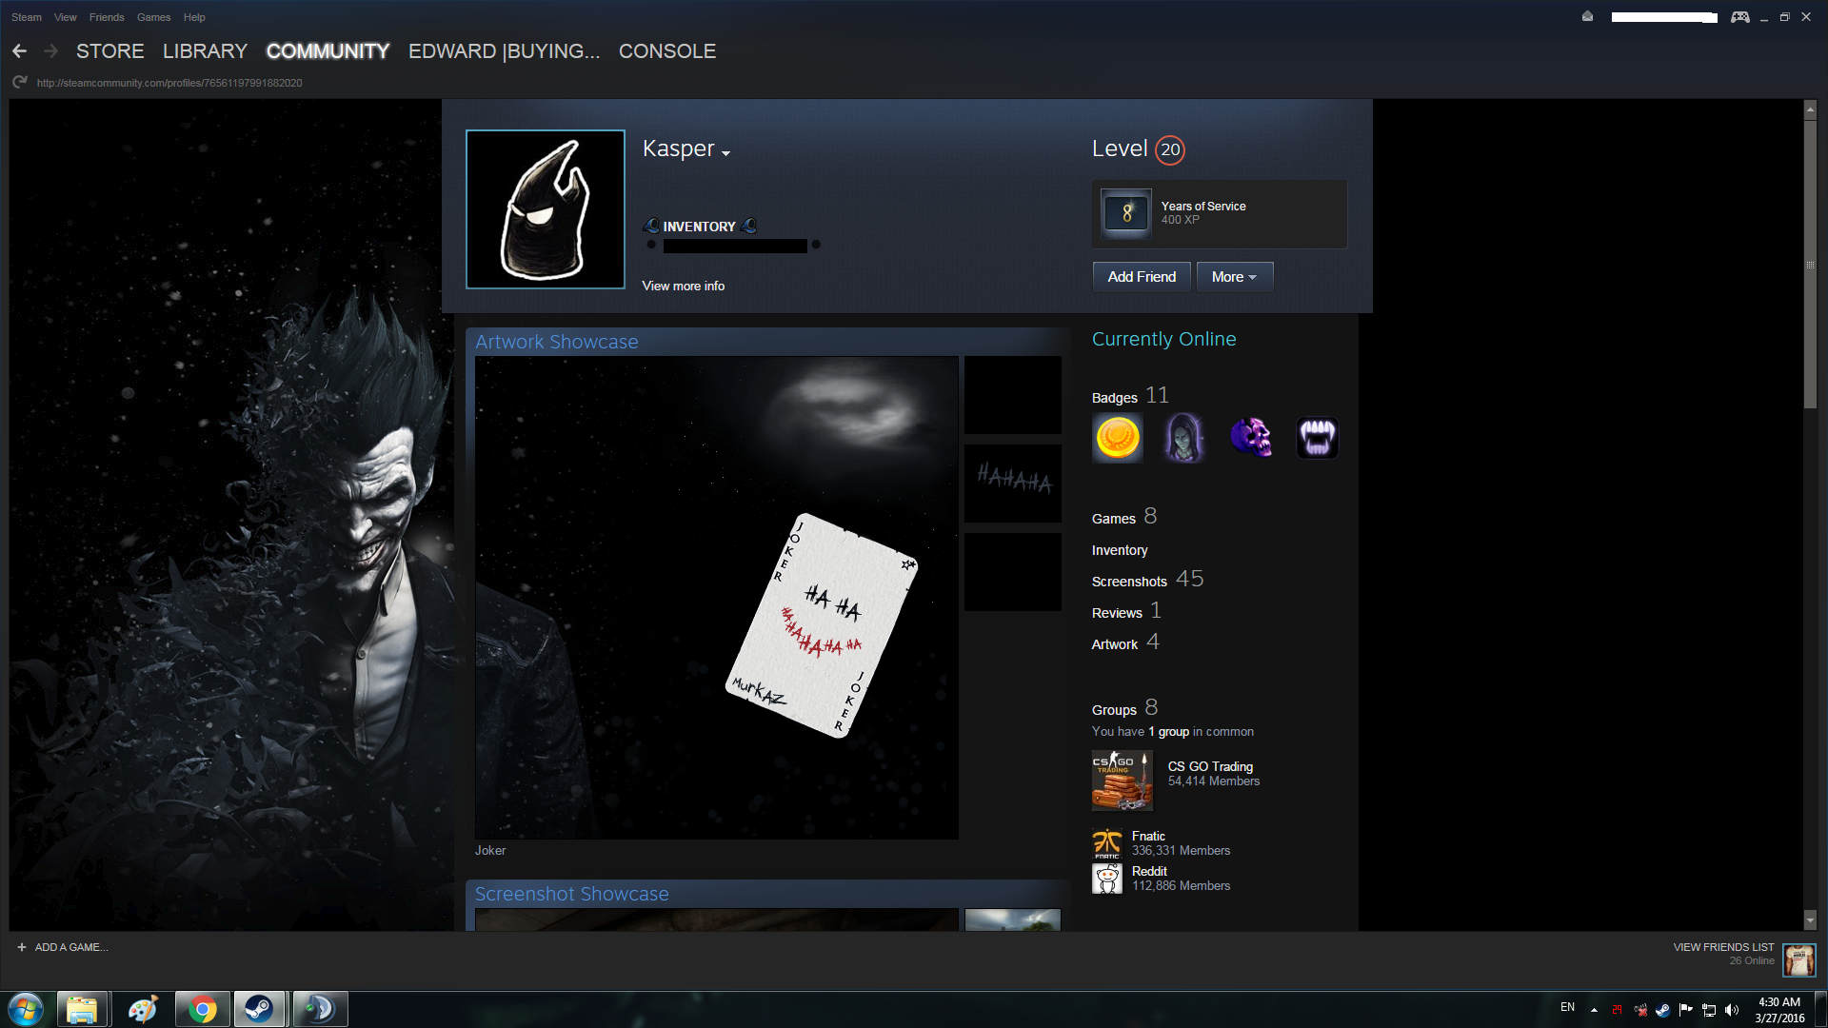Open Chrome from the Windows taskbar

click(202, 1009)
